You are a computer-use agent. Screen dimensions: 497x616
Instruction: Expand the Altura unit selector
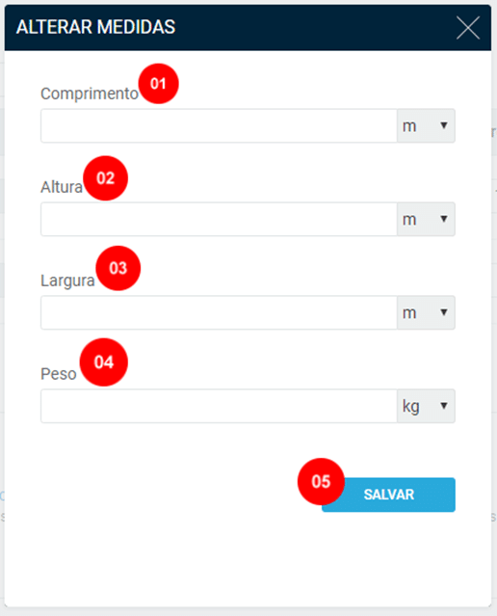point(426,219)
